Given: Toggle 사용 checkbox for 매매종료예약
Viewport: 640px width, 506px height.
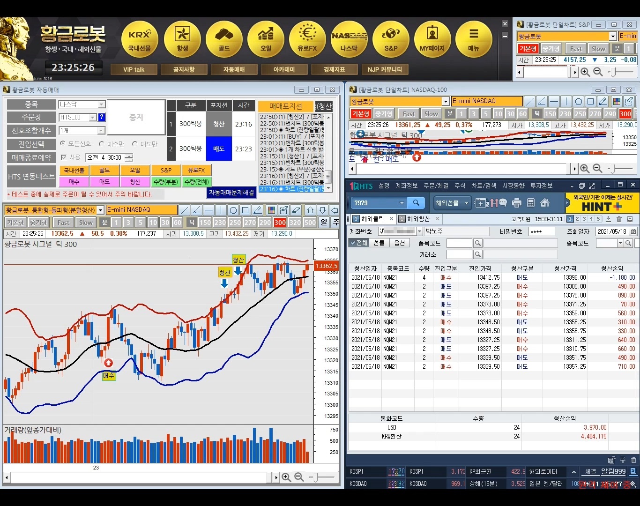Looking at the screenshot, I should [64, 157].
